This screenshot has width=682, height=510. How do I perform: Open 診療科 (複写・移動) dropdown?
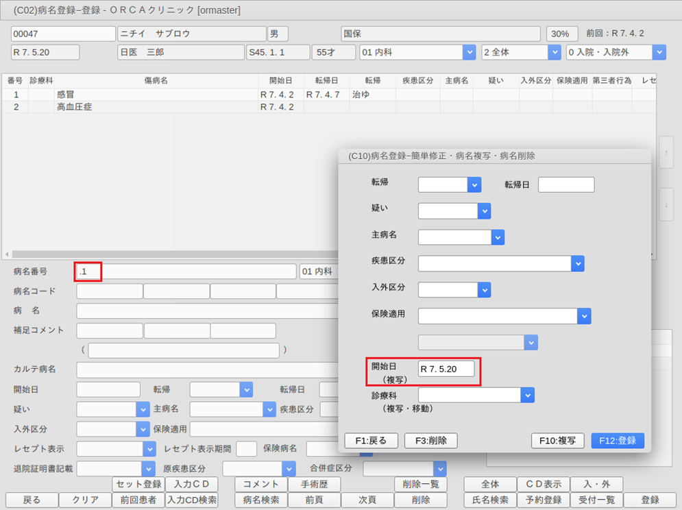[x=527, y=395]
